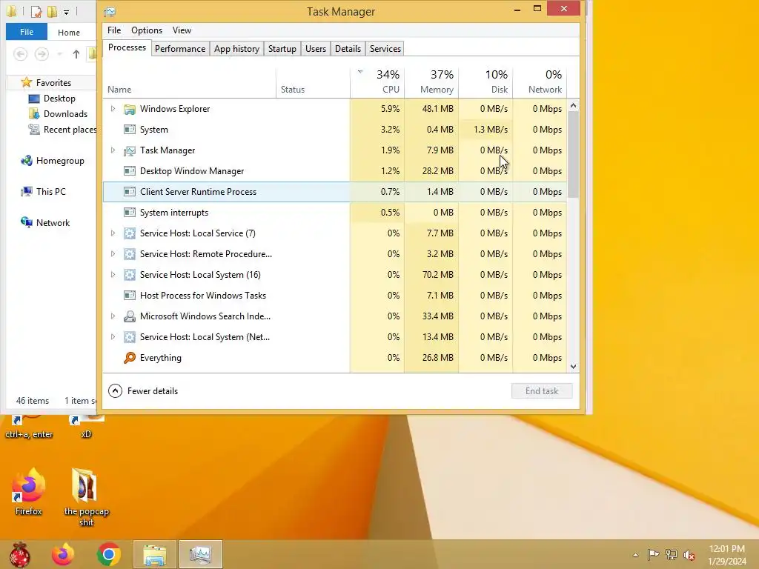759x569 pixels.
Task: Sort processes by the Disk column
Action: coord(485,81)
